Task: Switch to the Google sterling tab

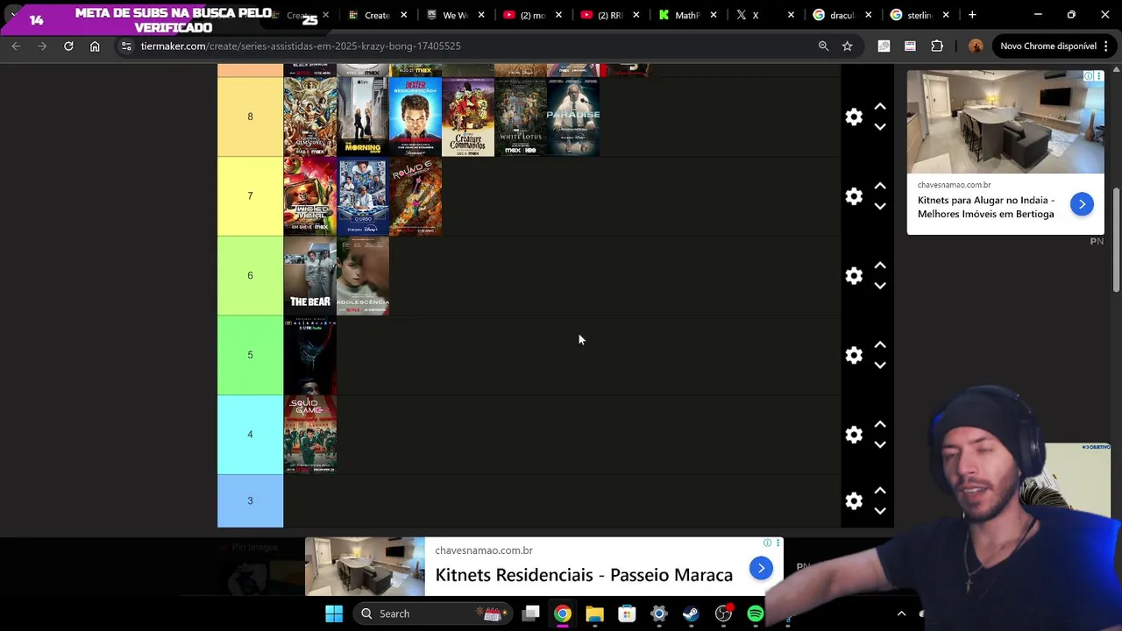Action: tap(918, 15)
